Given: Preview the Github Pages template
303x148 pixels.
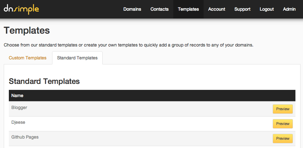Looking at the screenshot, I should pyautogui.click(x=283, y=139).
